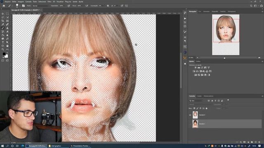Select the Clone Stamp tool
This screenshot has height=148, width=264.
pos(7,28)
